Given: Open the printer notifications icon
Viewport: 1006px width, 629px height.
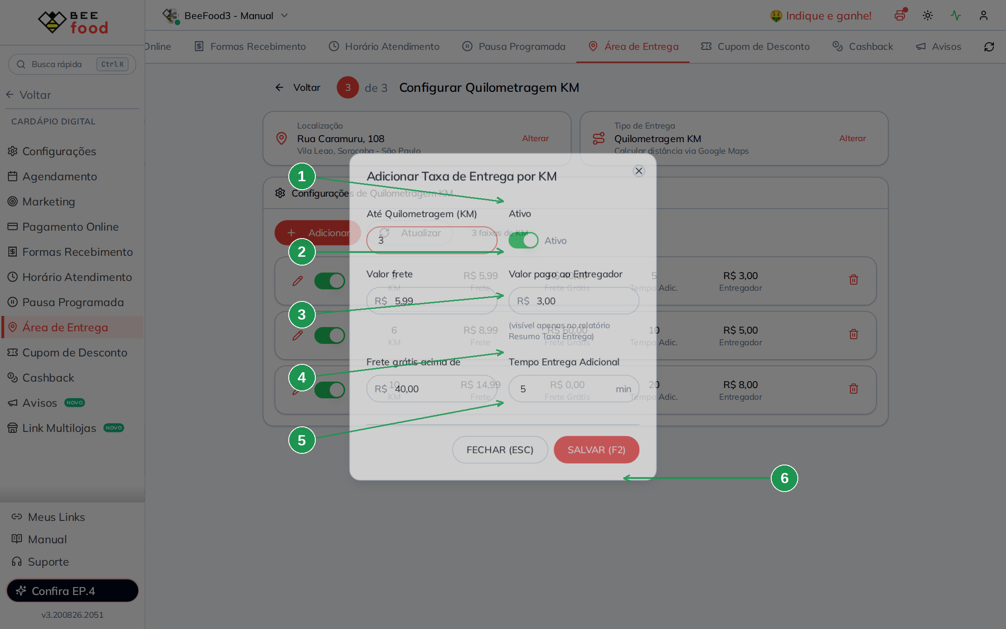Looking at the screenshot, I should [900, 15].
